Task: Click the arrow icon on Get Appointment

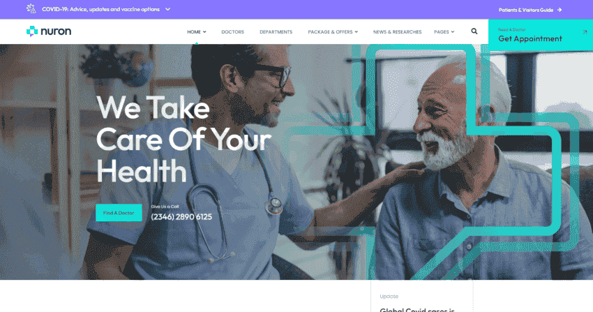Action: (x=585, y=32)
